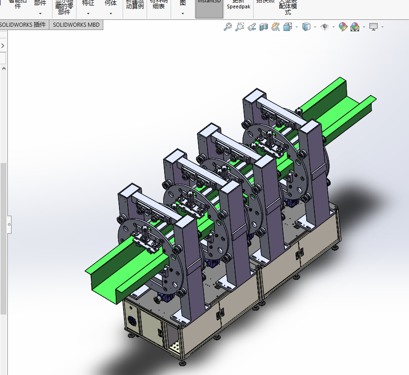
Task: Click the 材料明细表 button
Action: point(159,5)
